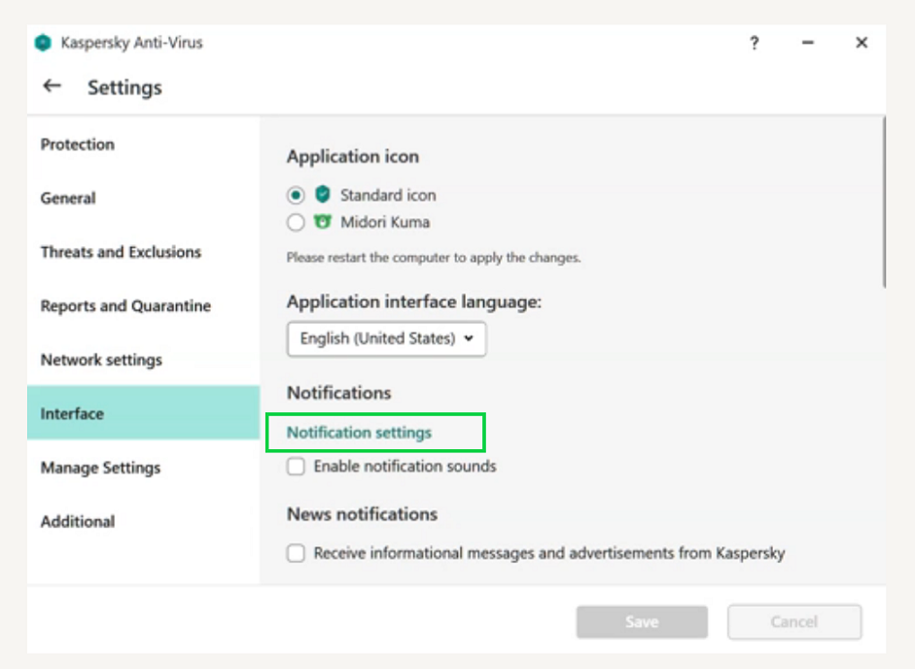Go to Reports and Quarantine section
The width and height of the screenshot is (915, 669).
(125, 306)
